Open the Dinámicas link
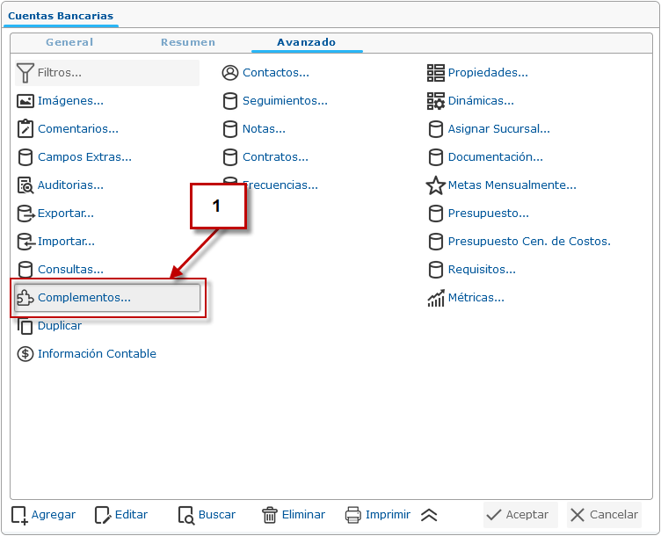Image resolution: width=661 pixels, height=536 pixels. [x=481, y=101]
